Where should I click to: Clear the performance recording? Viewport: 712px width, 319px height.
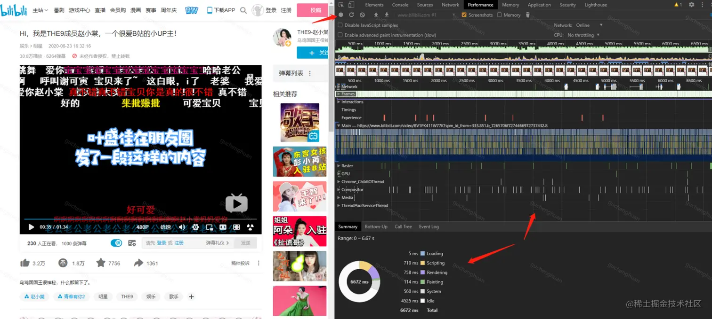pos(362,15)
